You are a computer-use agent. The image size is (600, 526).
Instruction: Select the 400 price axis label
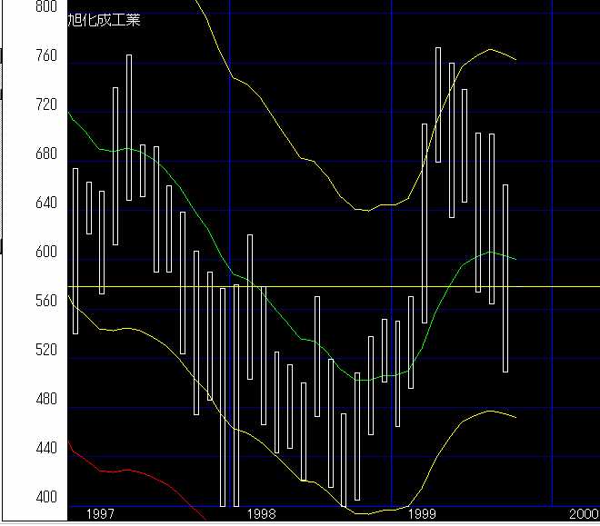(45, 498)
